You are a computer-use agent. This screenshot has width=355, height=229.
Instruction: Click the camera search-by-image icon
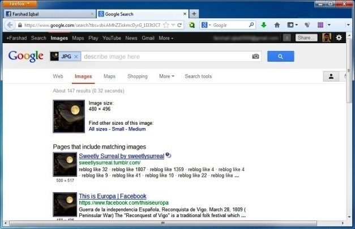(x=255, y=56)
